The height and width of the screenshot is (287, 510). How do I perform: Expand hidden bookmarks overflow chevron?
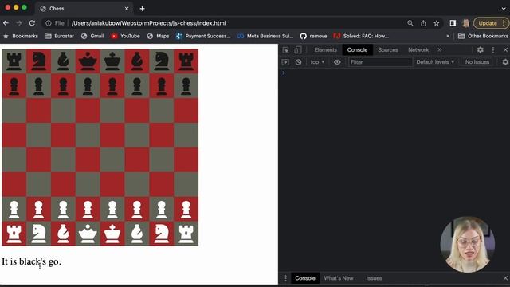[448, 36]
